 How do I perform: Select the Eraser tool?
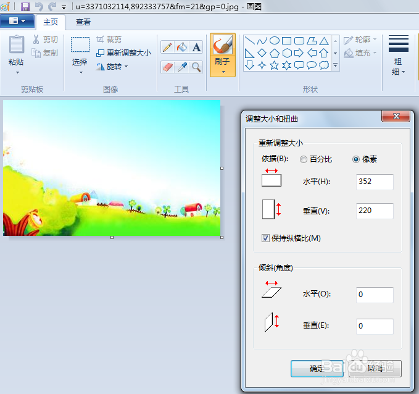(x=168, y=67)
